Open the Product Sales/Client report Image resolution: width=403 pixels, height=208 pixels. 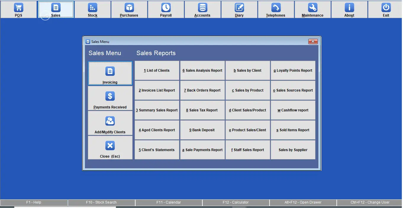248,130
